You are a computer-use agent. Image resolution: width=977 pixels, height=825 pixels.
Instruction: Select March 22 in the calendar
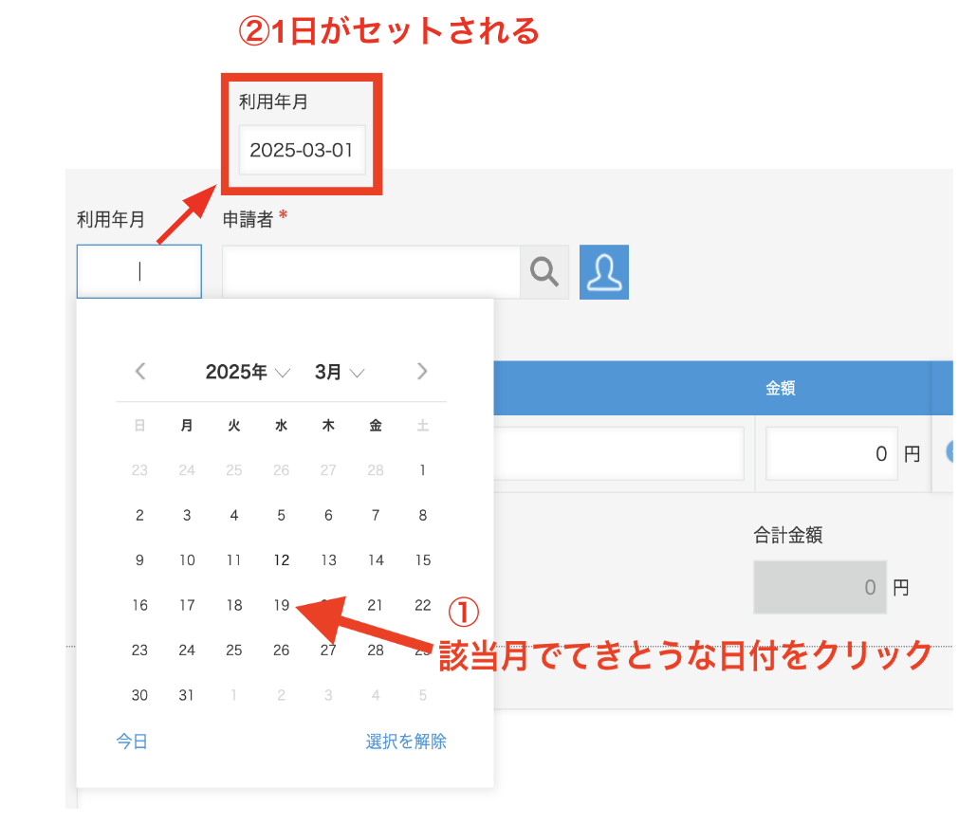pyautogui.click(x=422, y=605)
